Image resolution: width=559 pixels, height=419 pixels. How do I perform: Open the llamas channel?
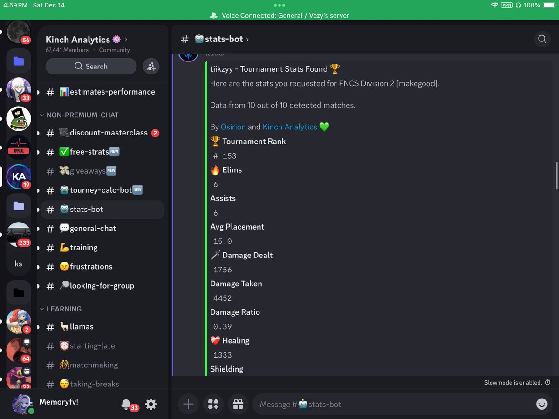point(102,326)
